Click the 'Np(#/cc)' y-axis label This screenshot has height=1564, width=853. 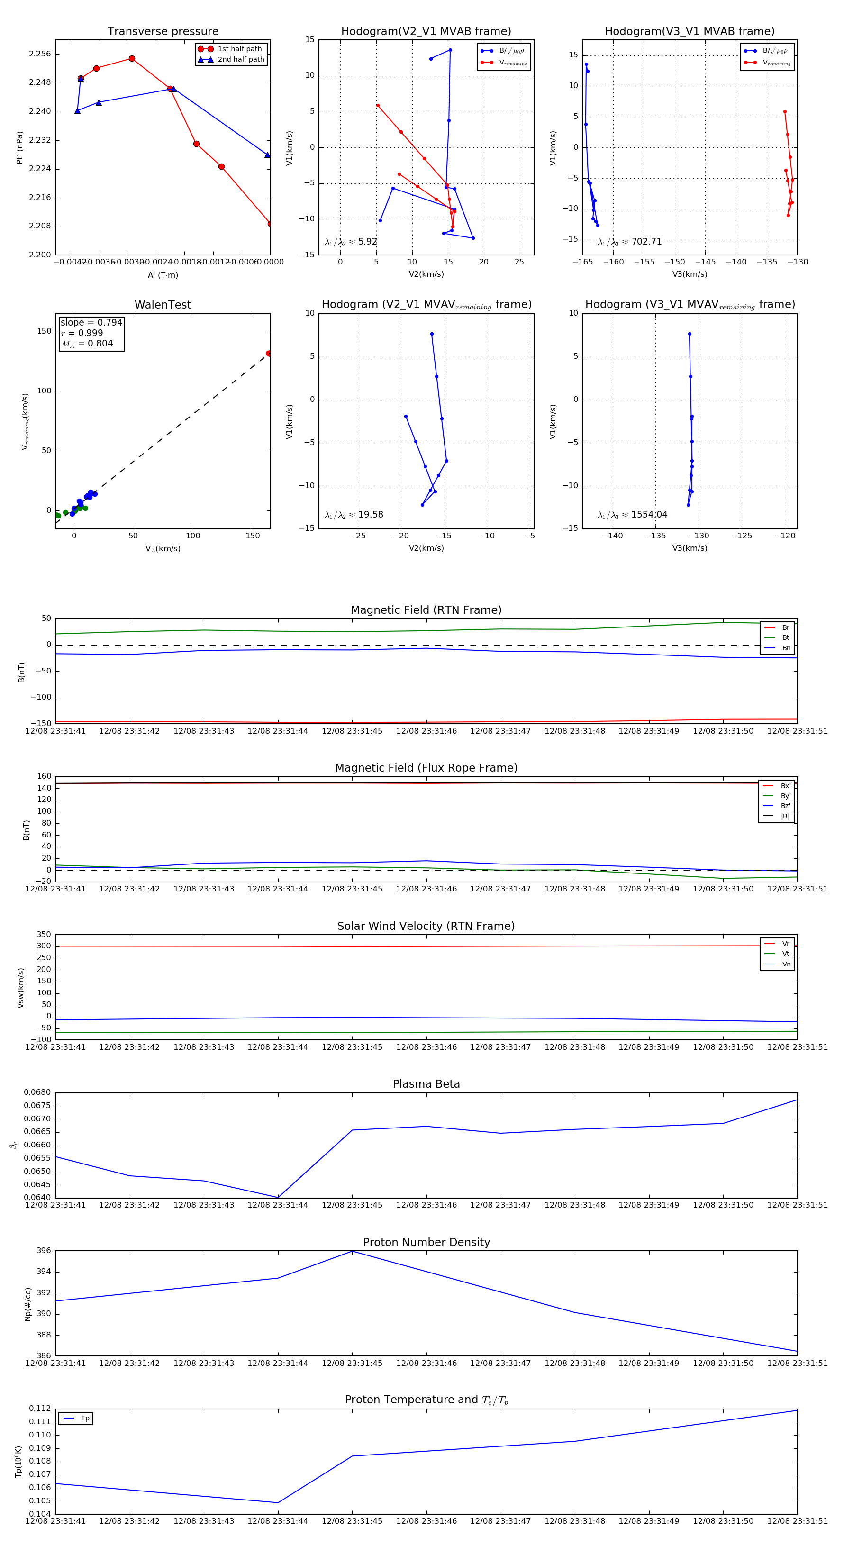[27, 1304]
